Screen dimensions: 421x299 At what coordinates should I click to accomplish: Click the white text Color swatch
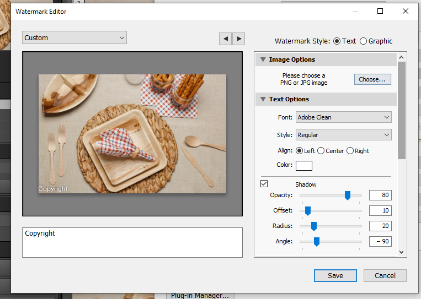[x=304, y=166]
